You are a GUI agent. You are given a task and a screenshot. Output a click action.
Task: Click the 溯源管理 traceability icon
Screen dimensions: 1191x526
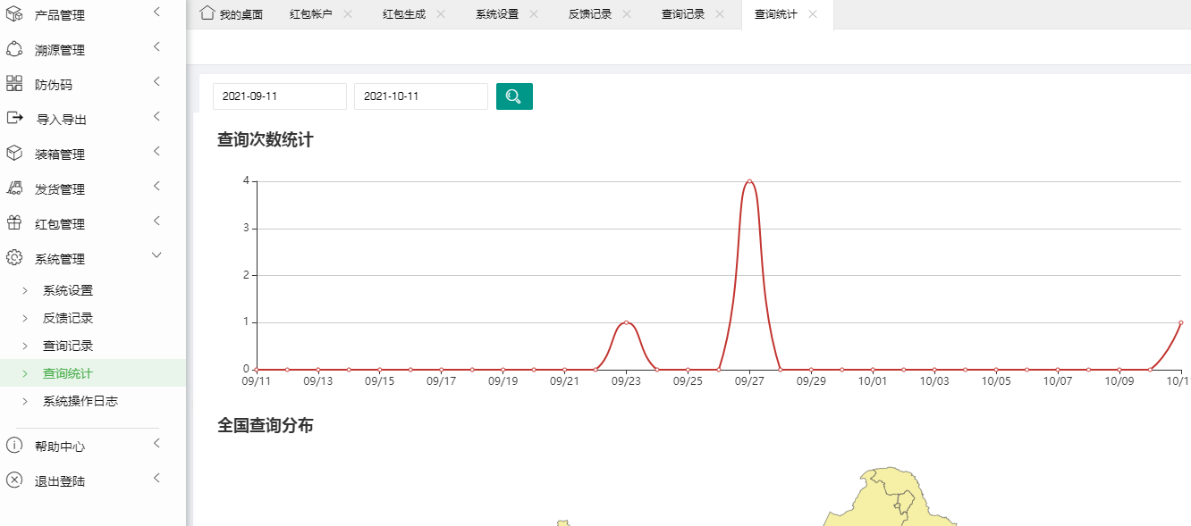pyautogui.click(x=14, y=49)
